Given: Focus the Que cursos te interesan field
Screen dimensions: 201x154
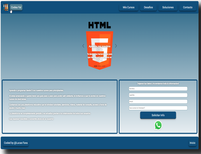Looking at the screenshot, I should point(158,108).
